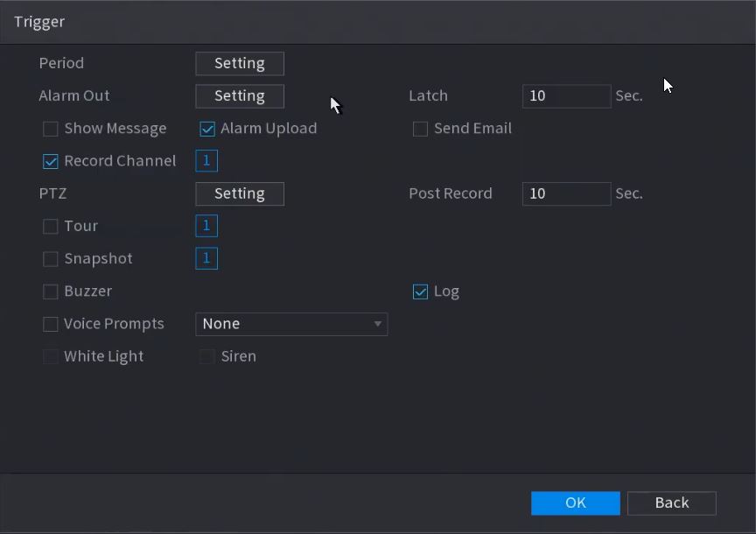Confirm with the OK button

coord(575,502)
